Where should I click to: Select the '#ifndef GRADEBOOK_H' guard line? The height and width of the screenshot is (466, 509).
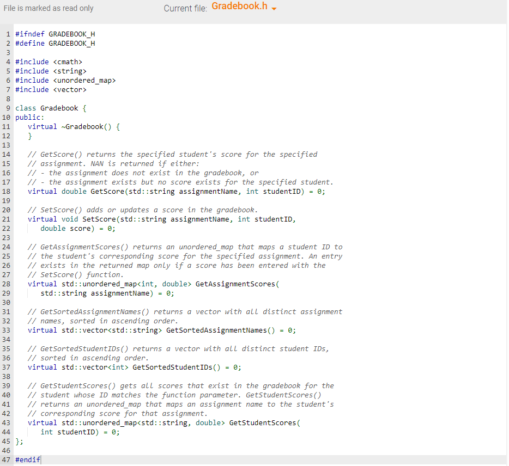(x=54, y=34)
